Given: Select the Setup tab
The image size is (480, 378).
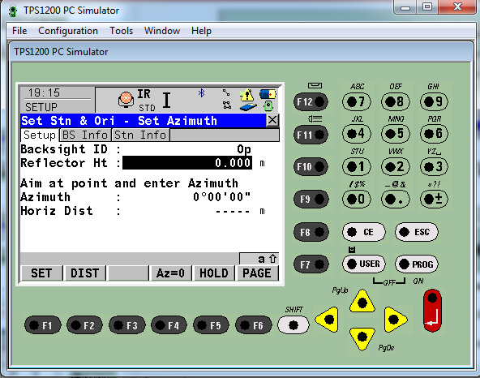Looking at the screenshot, I should coord(40,135).
